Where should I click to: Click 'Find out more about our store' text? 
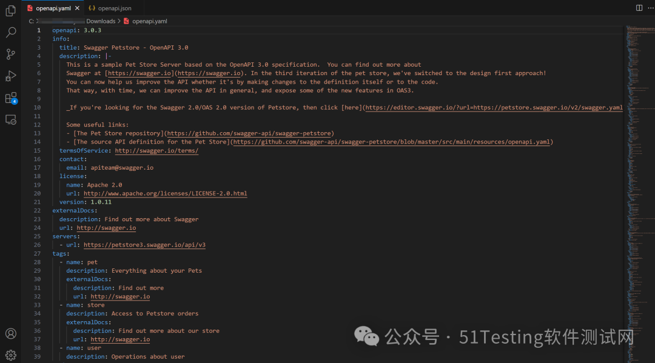(169, 331)
